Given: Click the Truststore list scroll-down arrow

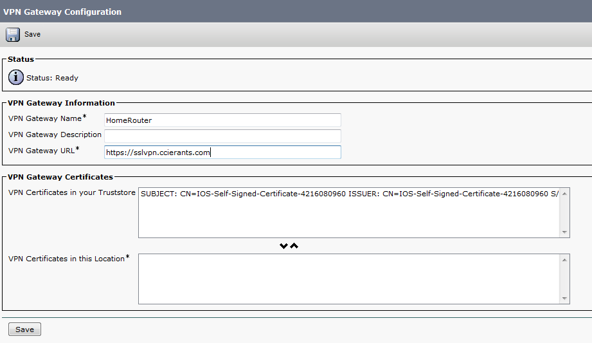Looking at the screenshot, I should (x=564, y=232).
